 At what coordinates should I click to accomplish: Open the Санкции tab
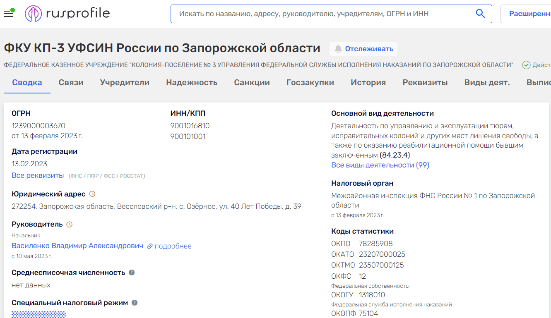click(252, 82)
